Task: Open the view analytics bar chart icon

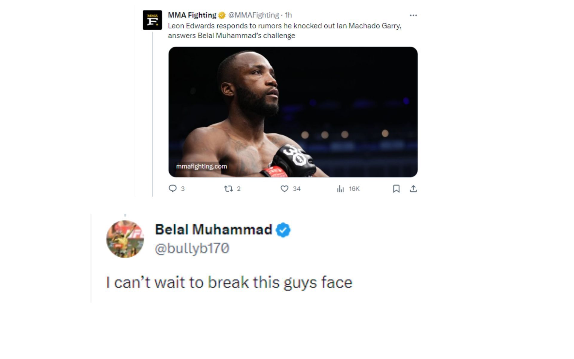Action: coord(340,188)
